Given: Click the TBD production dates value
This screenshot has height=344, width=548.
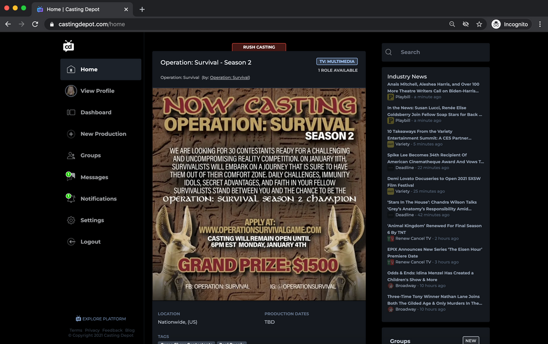Looking at the screenshot, I should pos(270,322).
